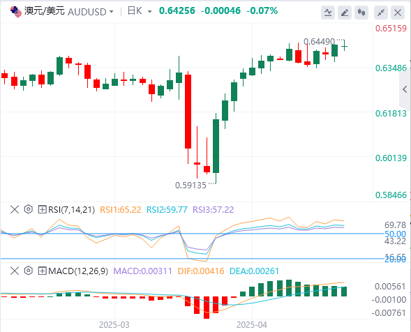This screenshot has height=332, width=411.
Task: Click the RSI(7,14,21) label
Action: click(x=71, y=210)
